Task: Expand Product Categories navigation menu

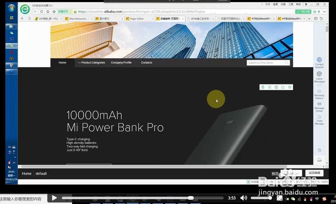Action: point(91,63)
